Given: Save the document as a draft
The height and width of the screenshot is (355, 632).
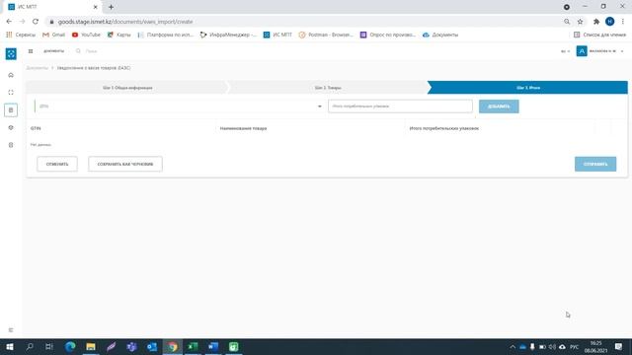Looking at the screenshot, I should (x=125, y=164).
